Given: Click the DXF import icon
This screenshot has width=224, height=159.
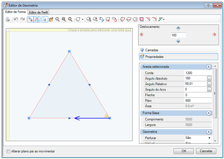Looking at the screenshot, I should (161, 19).
